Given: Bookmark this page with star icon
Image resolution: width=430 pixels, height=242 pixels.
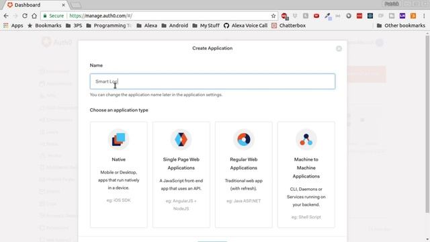Looking at the screenshot, I should pyautogui.click(x=273, y=16).
